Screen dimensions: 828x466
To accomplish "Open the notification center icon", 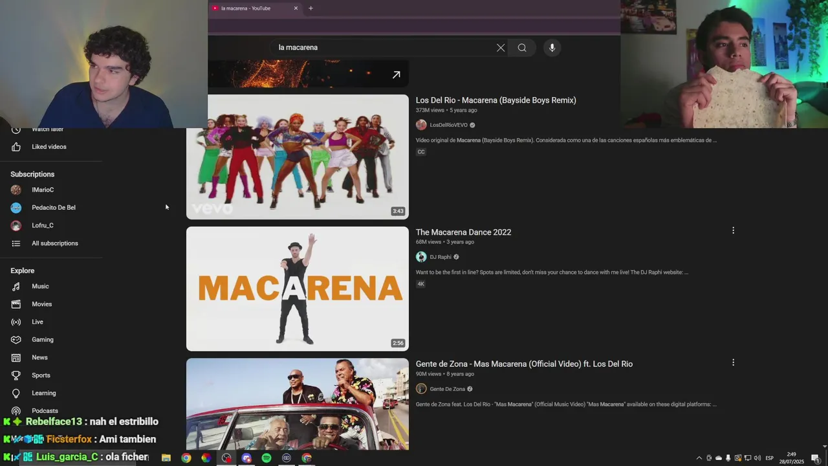I will [816, 458].
